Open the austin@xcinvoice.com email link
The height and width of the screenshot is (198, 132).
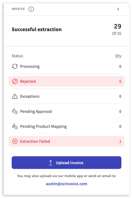(x=67, y=184)
